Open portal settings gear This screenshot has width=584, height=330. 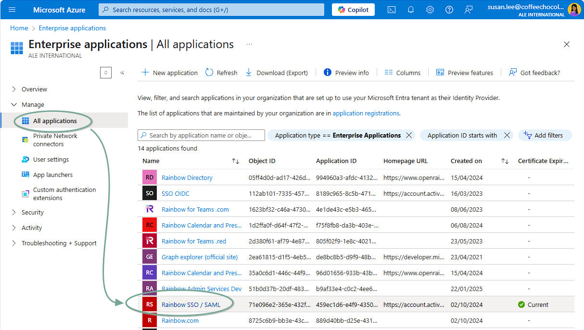coord(430,10)
